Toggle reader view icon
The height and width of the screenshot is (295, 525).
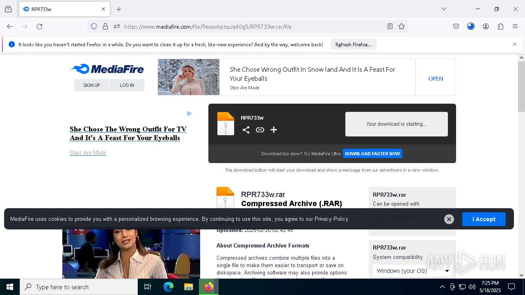point(390,26)
